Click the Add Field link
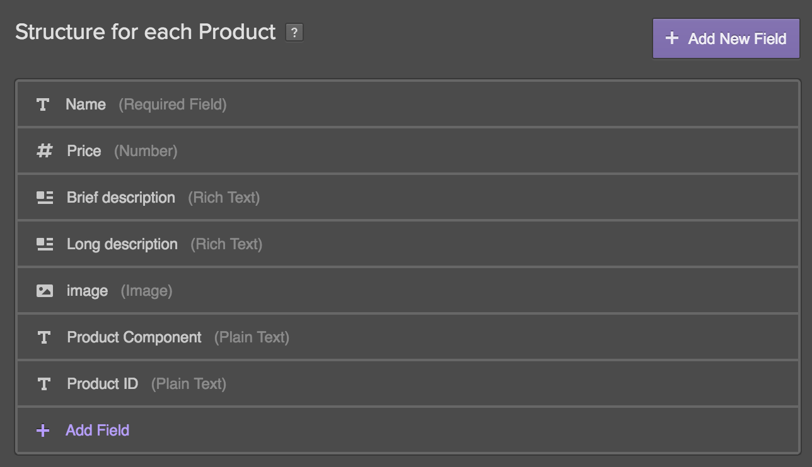812x467 pixels. click(98, 430)
